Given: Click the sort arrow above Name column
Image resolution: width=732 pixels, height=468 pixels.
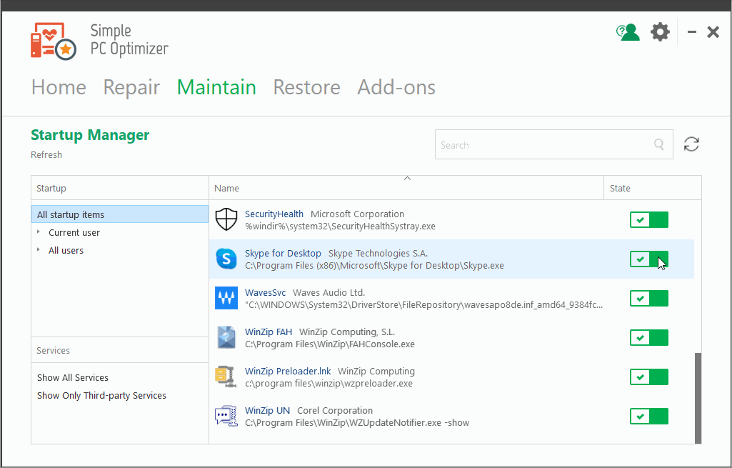Looking at the screenshot, I should point(407,179).
